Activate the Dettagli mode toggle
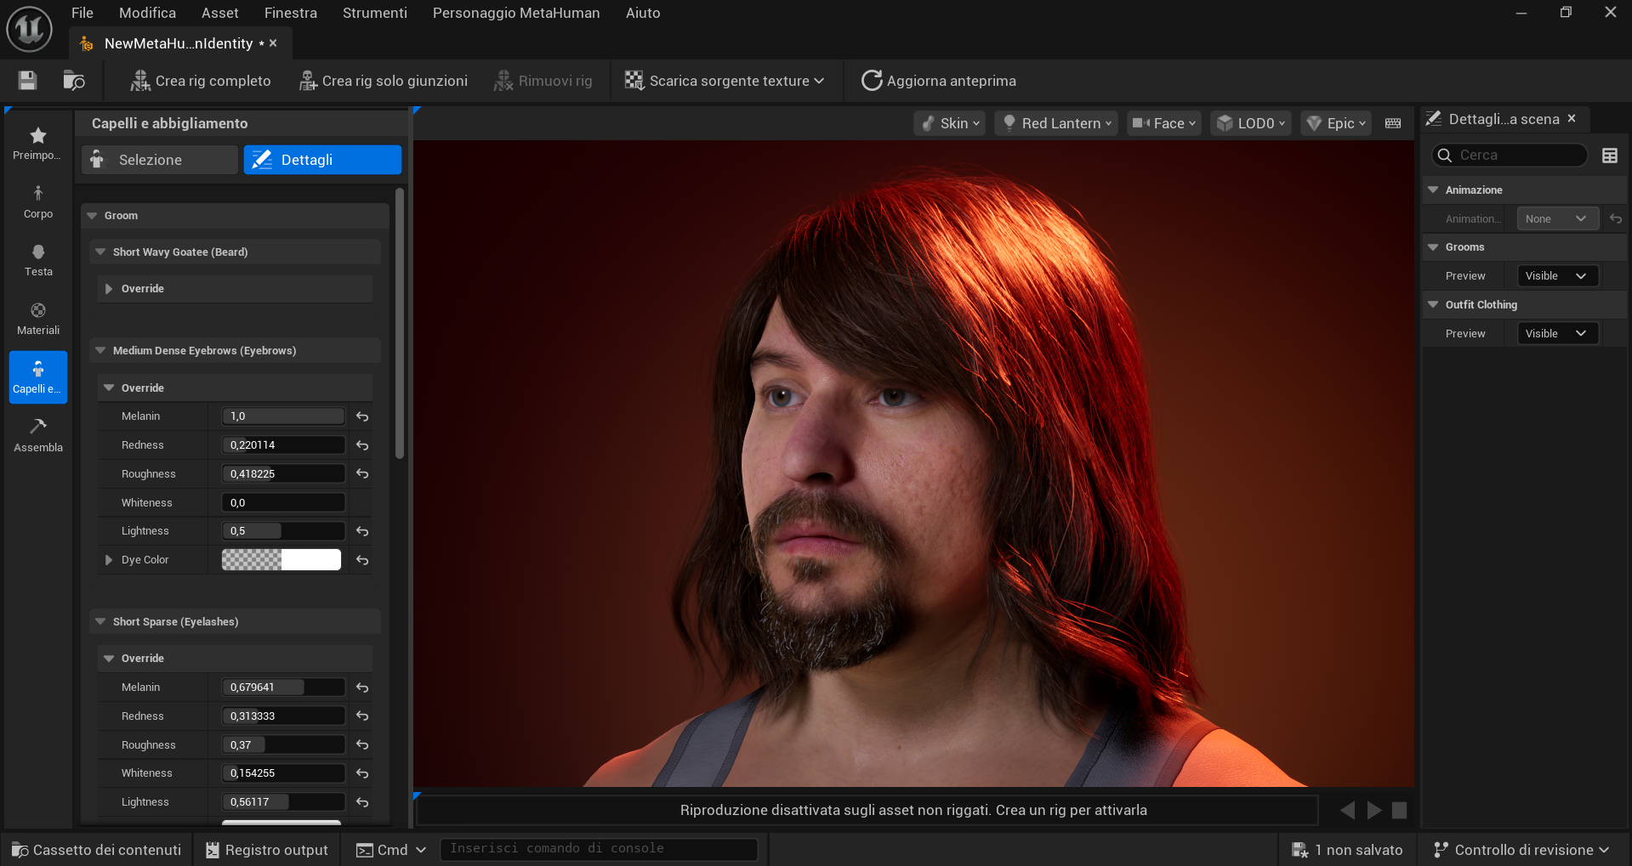The width and height of the screenshot is (1632, 866). coord(322,160)
